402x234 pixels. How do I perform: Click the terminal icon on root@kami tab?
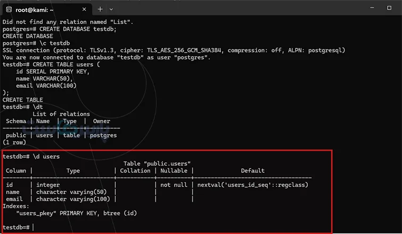9,10
